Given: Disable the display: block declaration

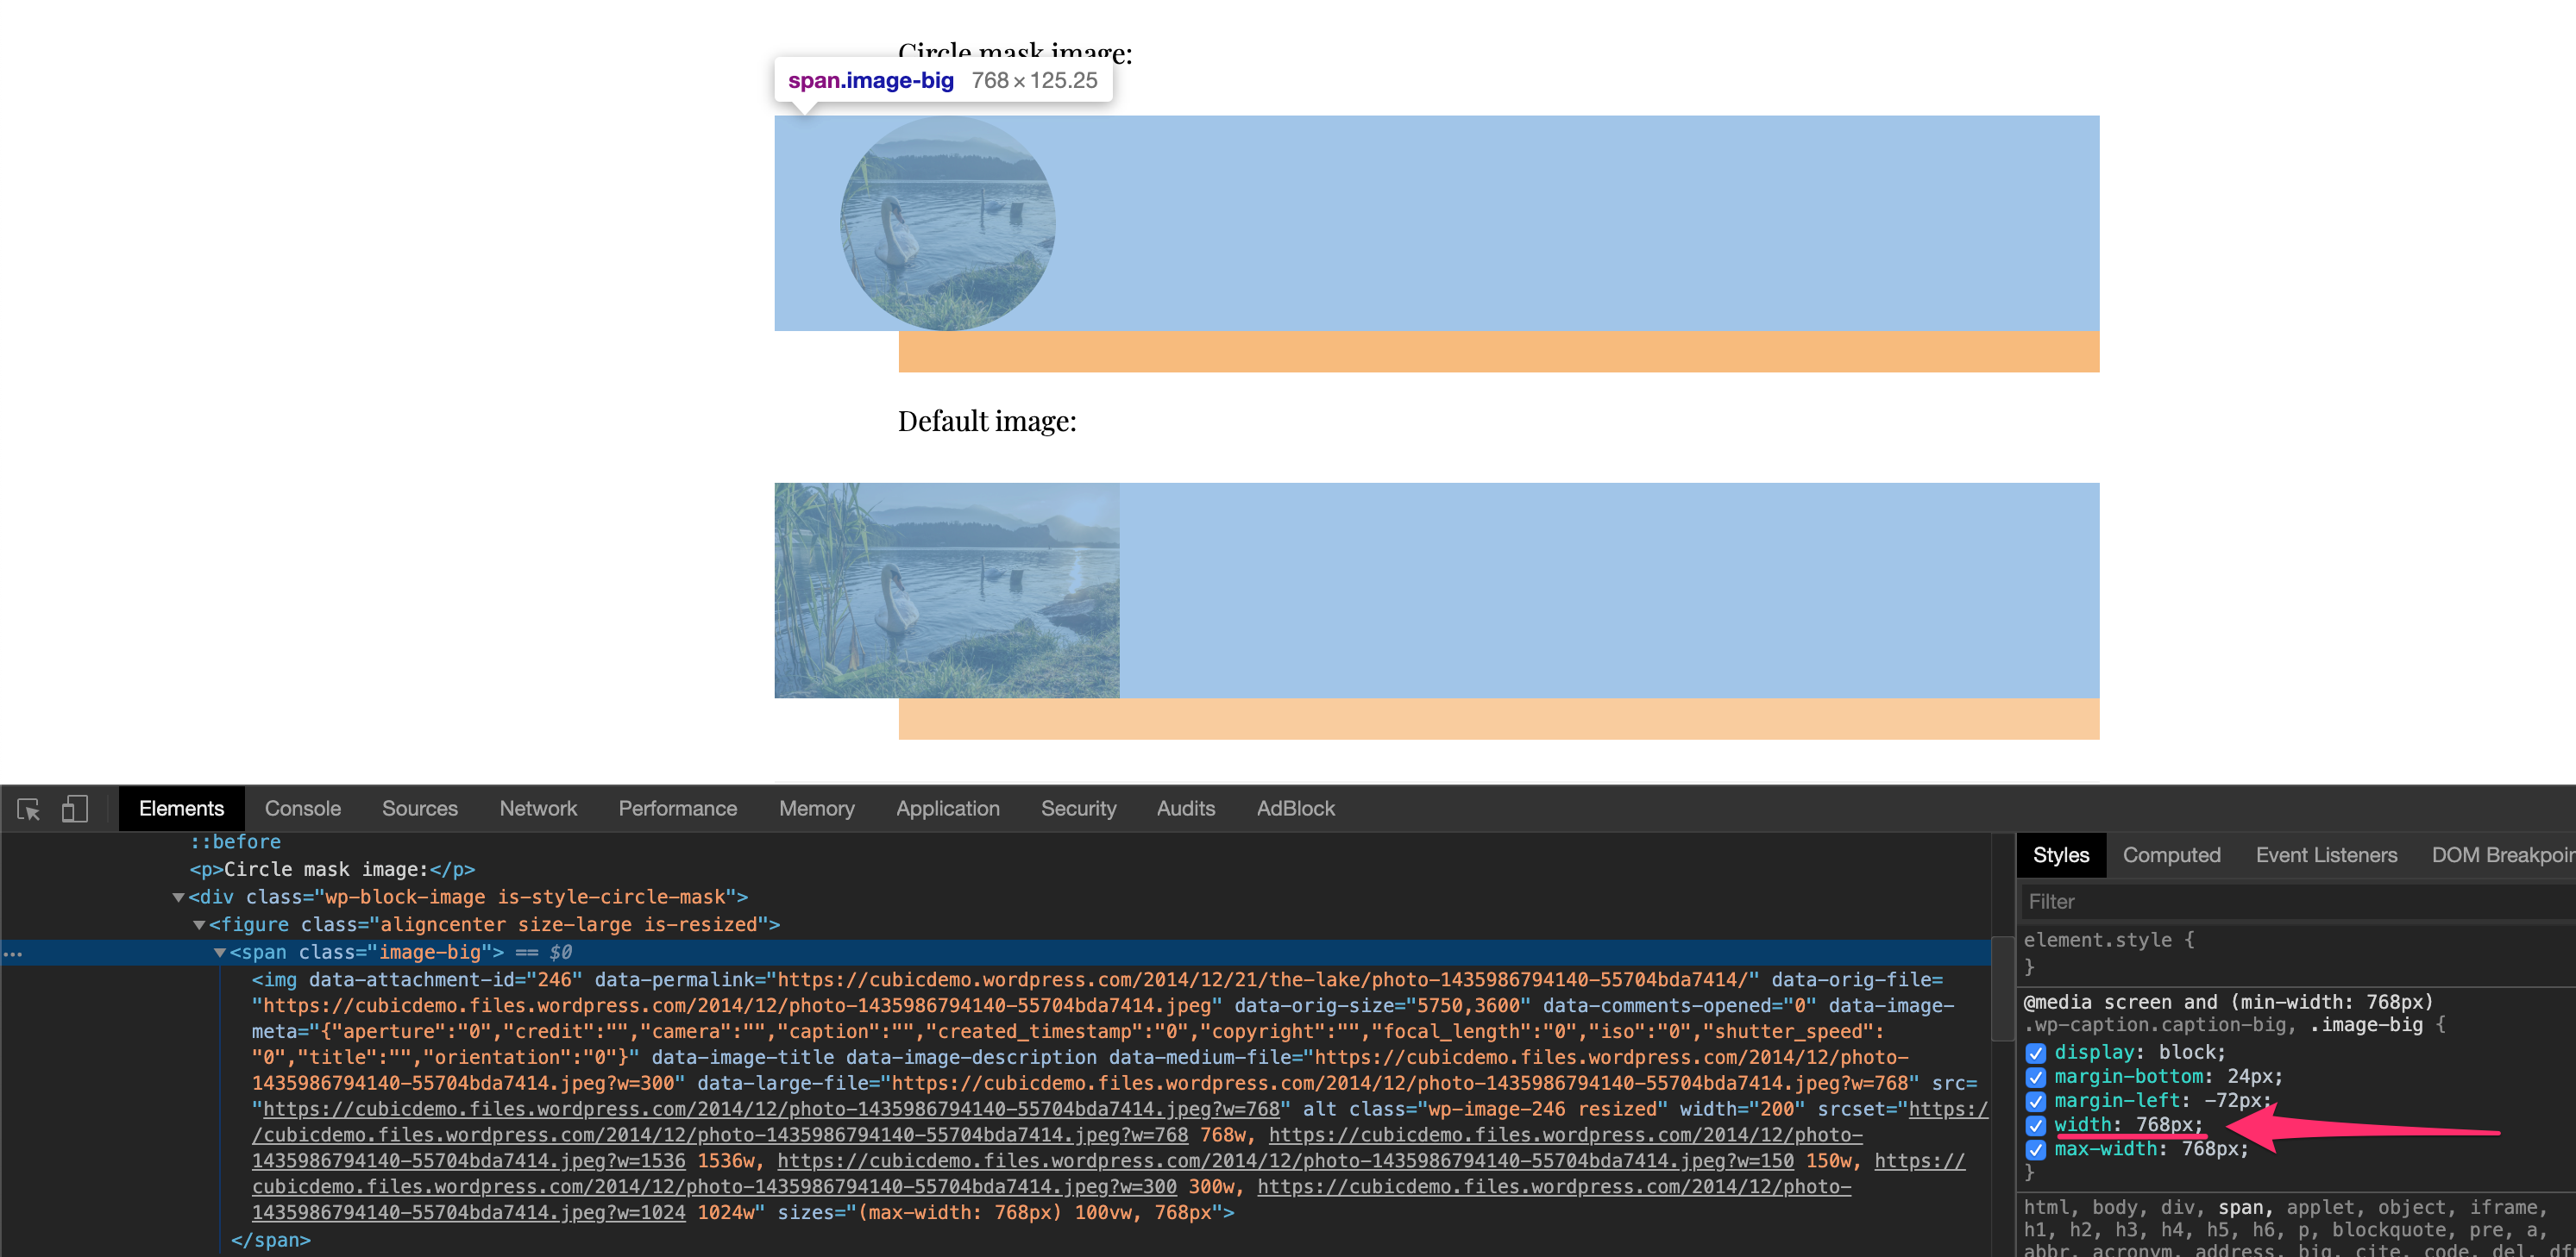Looking at the screenshot, I should click(2036, 1052).
